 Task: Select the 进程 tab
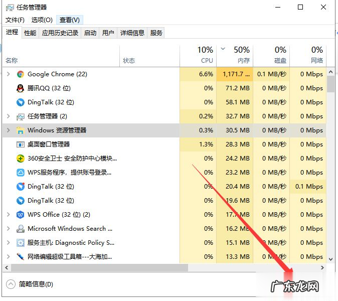(12, 32)
